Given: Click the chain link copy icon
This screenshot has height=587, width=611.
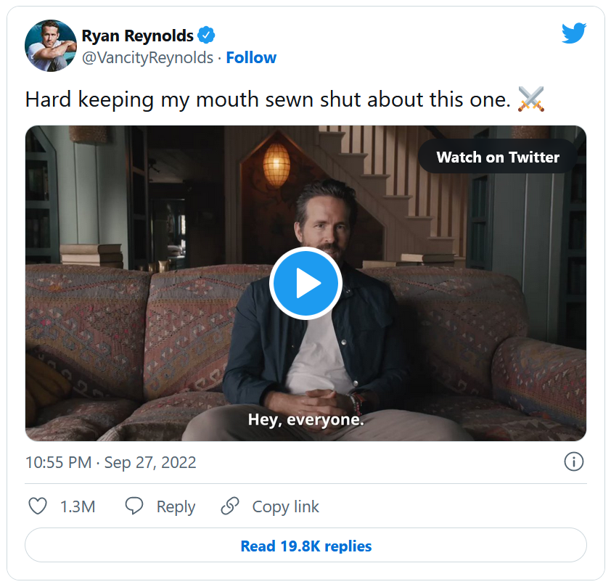Looking at the screenshot, I should click(x=230, y=506).
